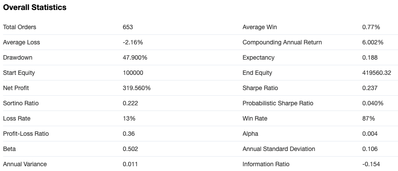This screenshot has width=398, height=171.
Task: Select the Sortino Ratio value 0.222
Action: tap(130, 103)
